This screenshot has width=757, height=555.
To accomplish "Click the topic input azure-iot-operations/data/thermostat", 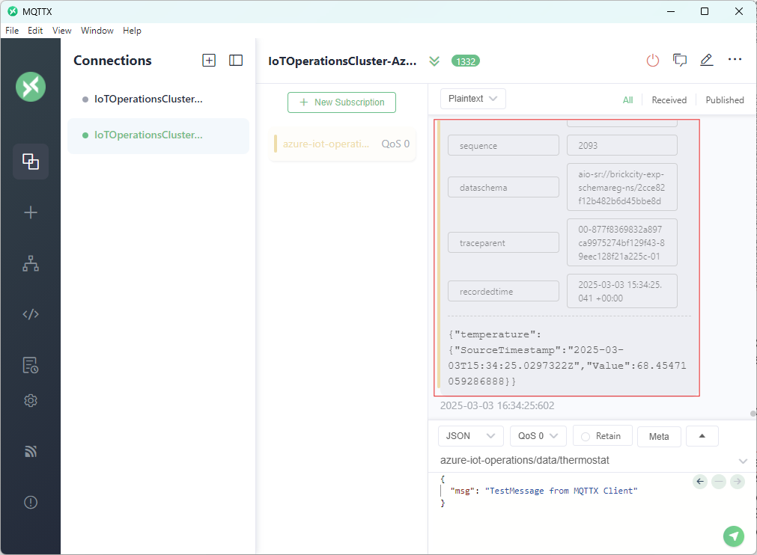I will [x=584, y=461].
